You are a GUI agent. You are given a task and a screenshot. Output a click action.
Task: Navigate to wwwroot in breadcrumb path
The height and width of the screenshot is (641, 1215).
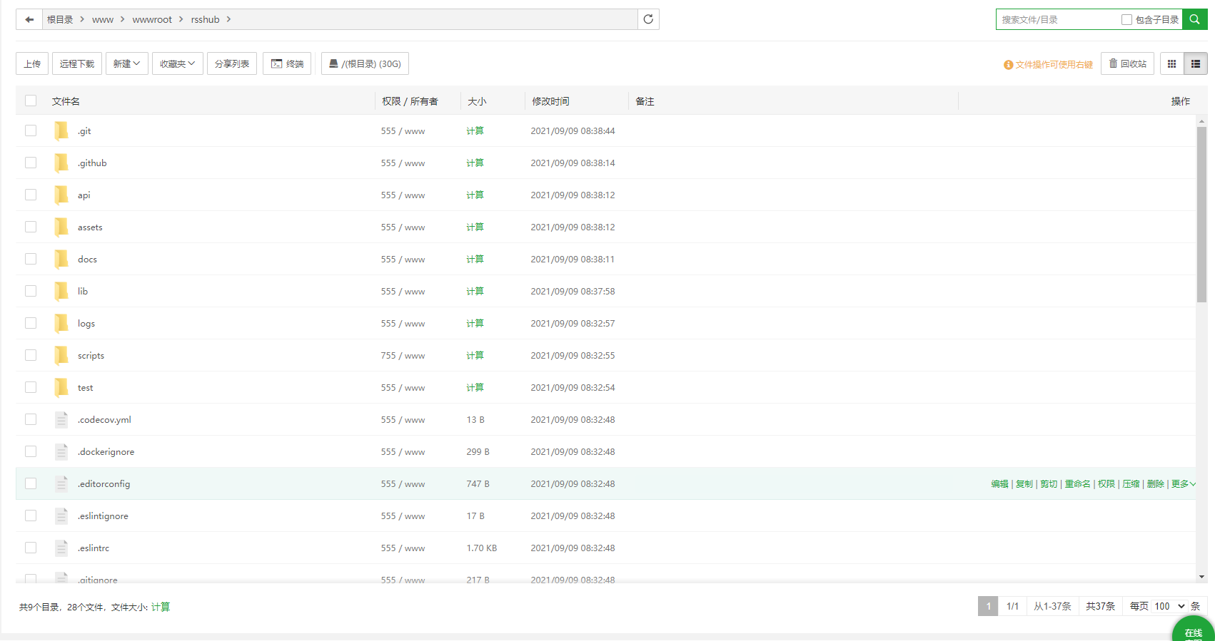point(152,19)
